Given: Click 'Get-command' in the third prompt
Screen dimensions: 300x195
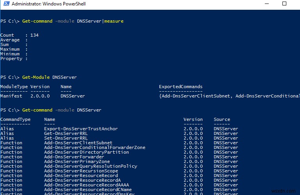Looking at the screenshot, I should pyautogui.click(x=37, y=110).
